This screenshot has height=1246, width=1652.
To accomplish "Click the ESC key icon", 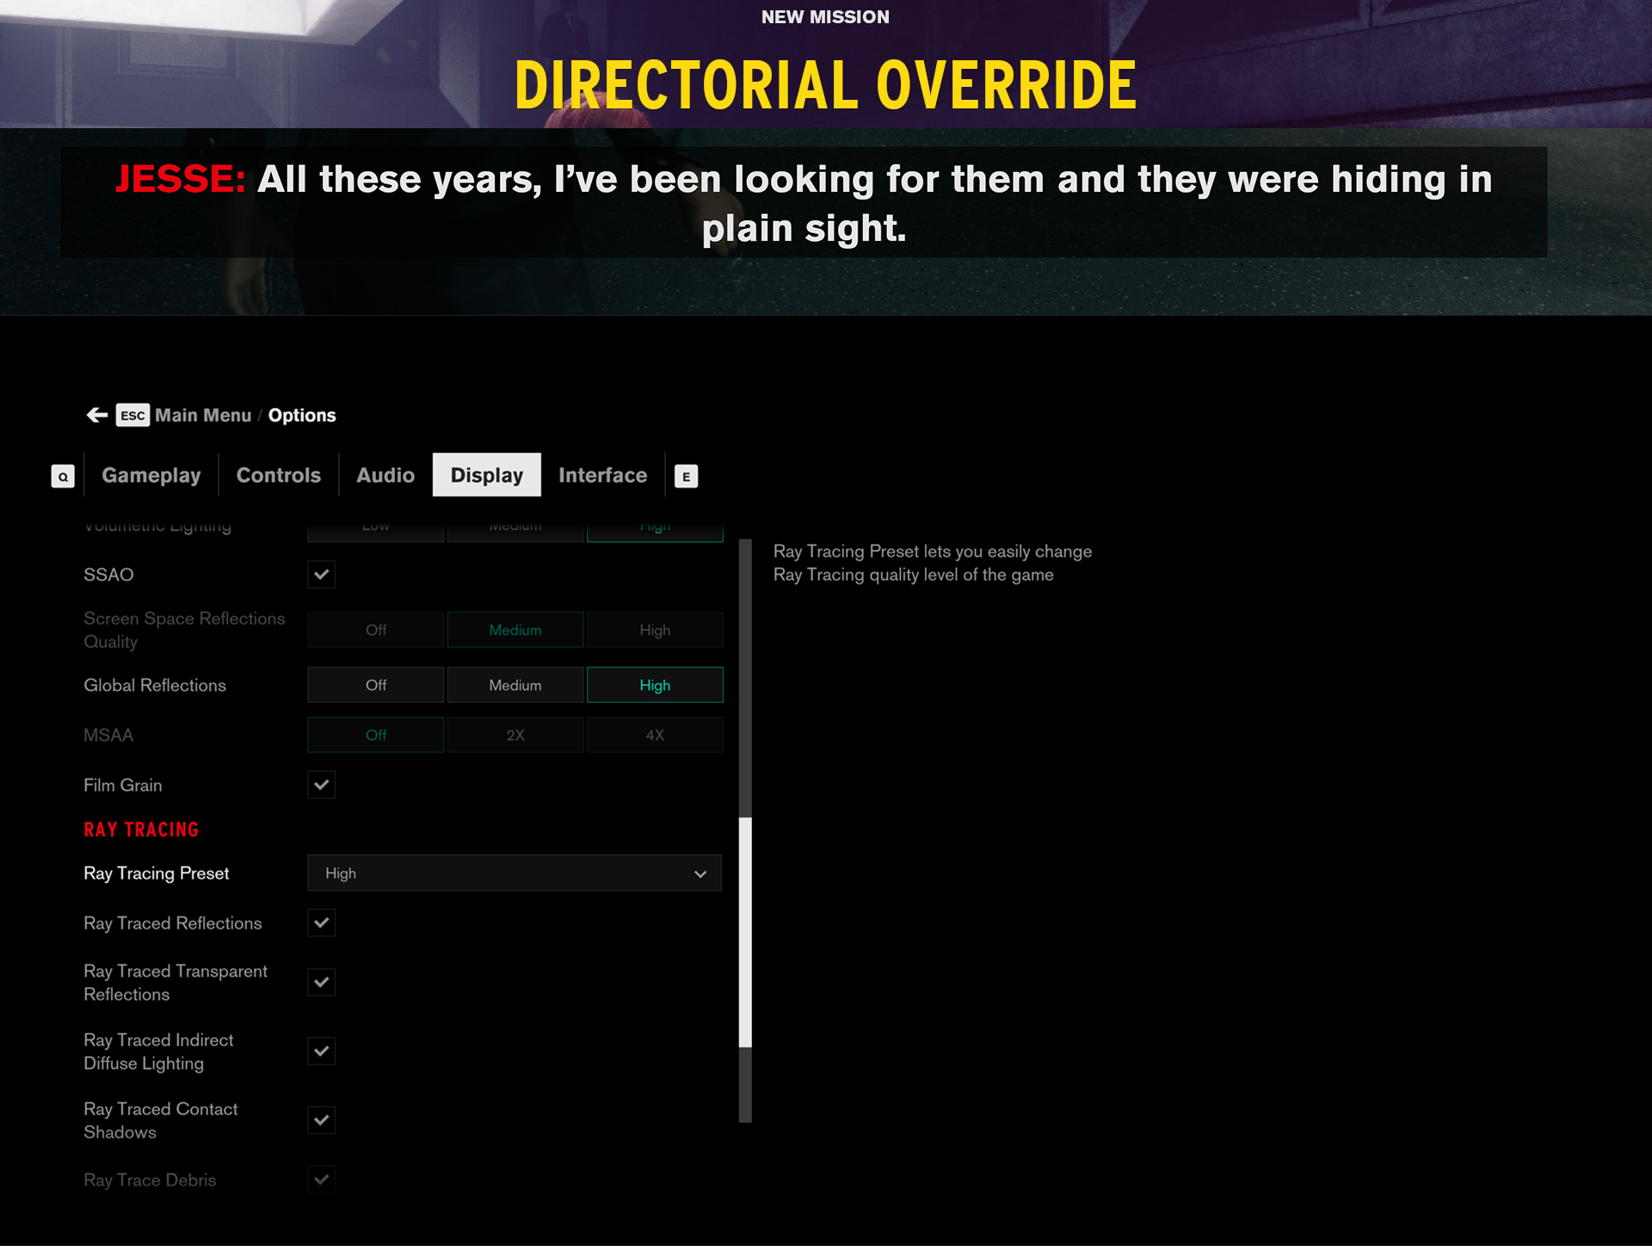I will pos(133,416).
